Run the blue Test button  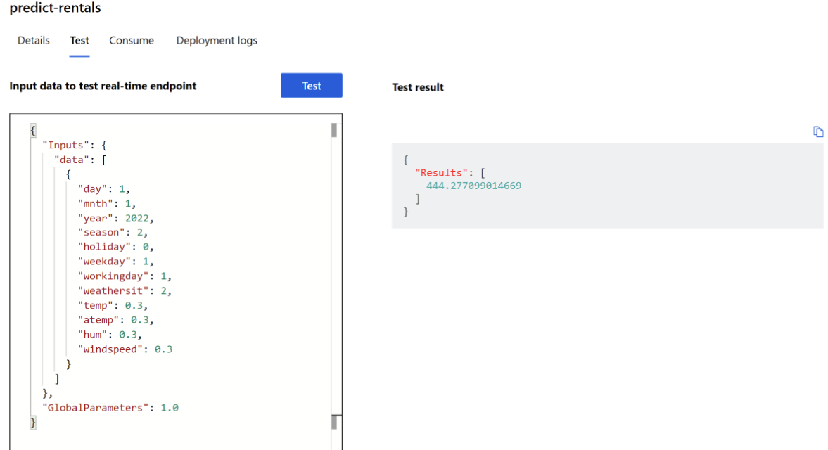coord(312,86)
